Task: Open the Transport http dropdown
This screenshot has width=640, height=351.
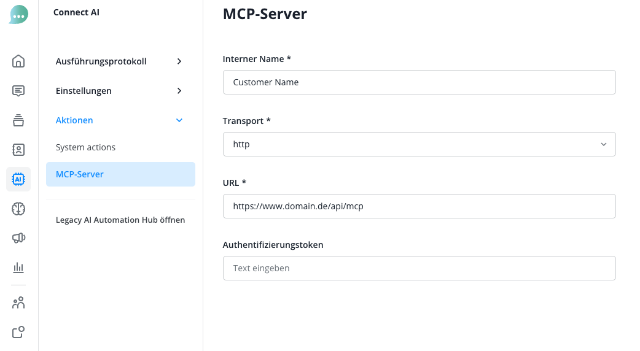Action: 419,144
